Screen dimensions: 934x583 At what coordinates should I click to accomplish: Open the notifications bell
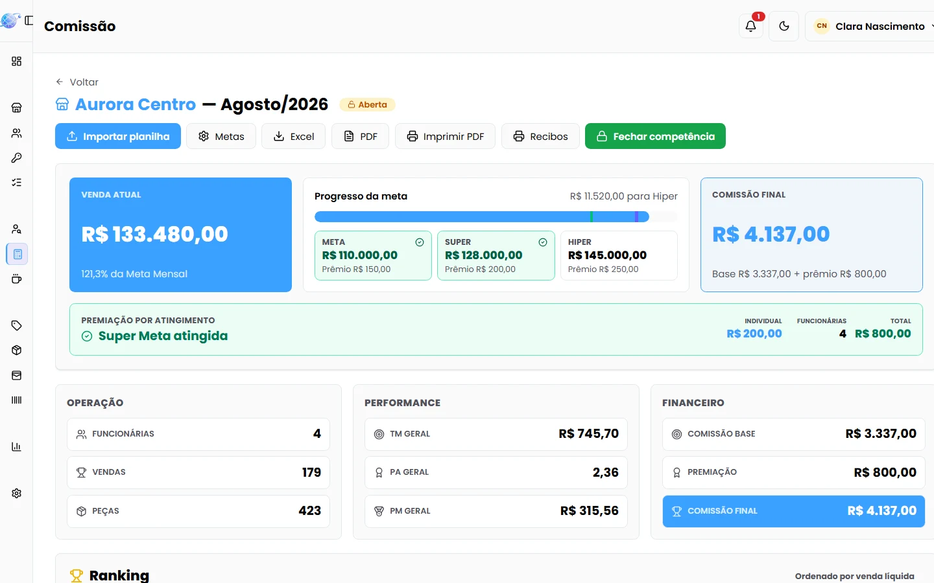751,26
